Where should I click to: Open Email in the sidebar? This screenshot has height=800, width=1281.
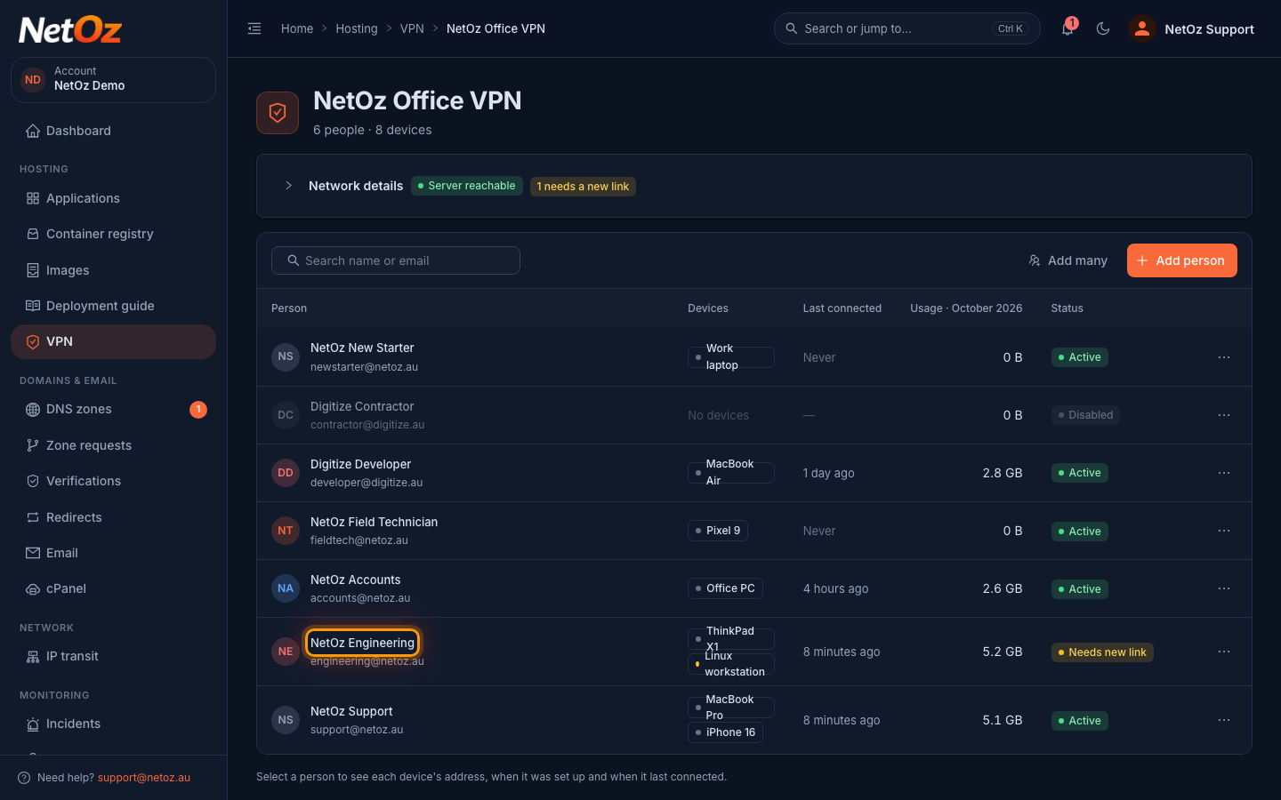[x=113, y=553]
